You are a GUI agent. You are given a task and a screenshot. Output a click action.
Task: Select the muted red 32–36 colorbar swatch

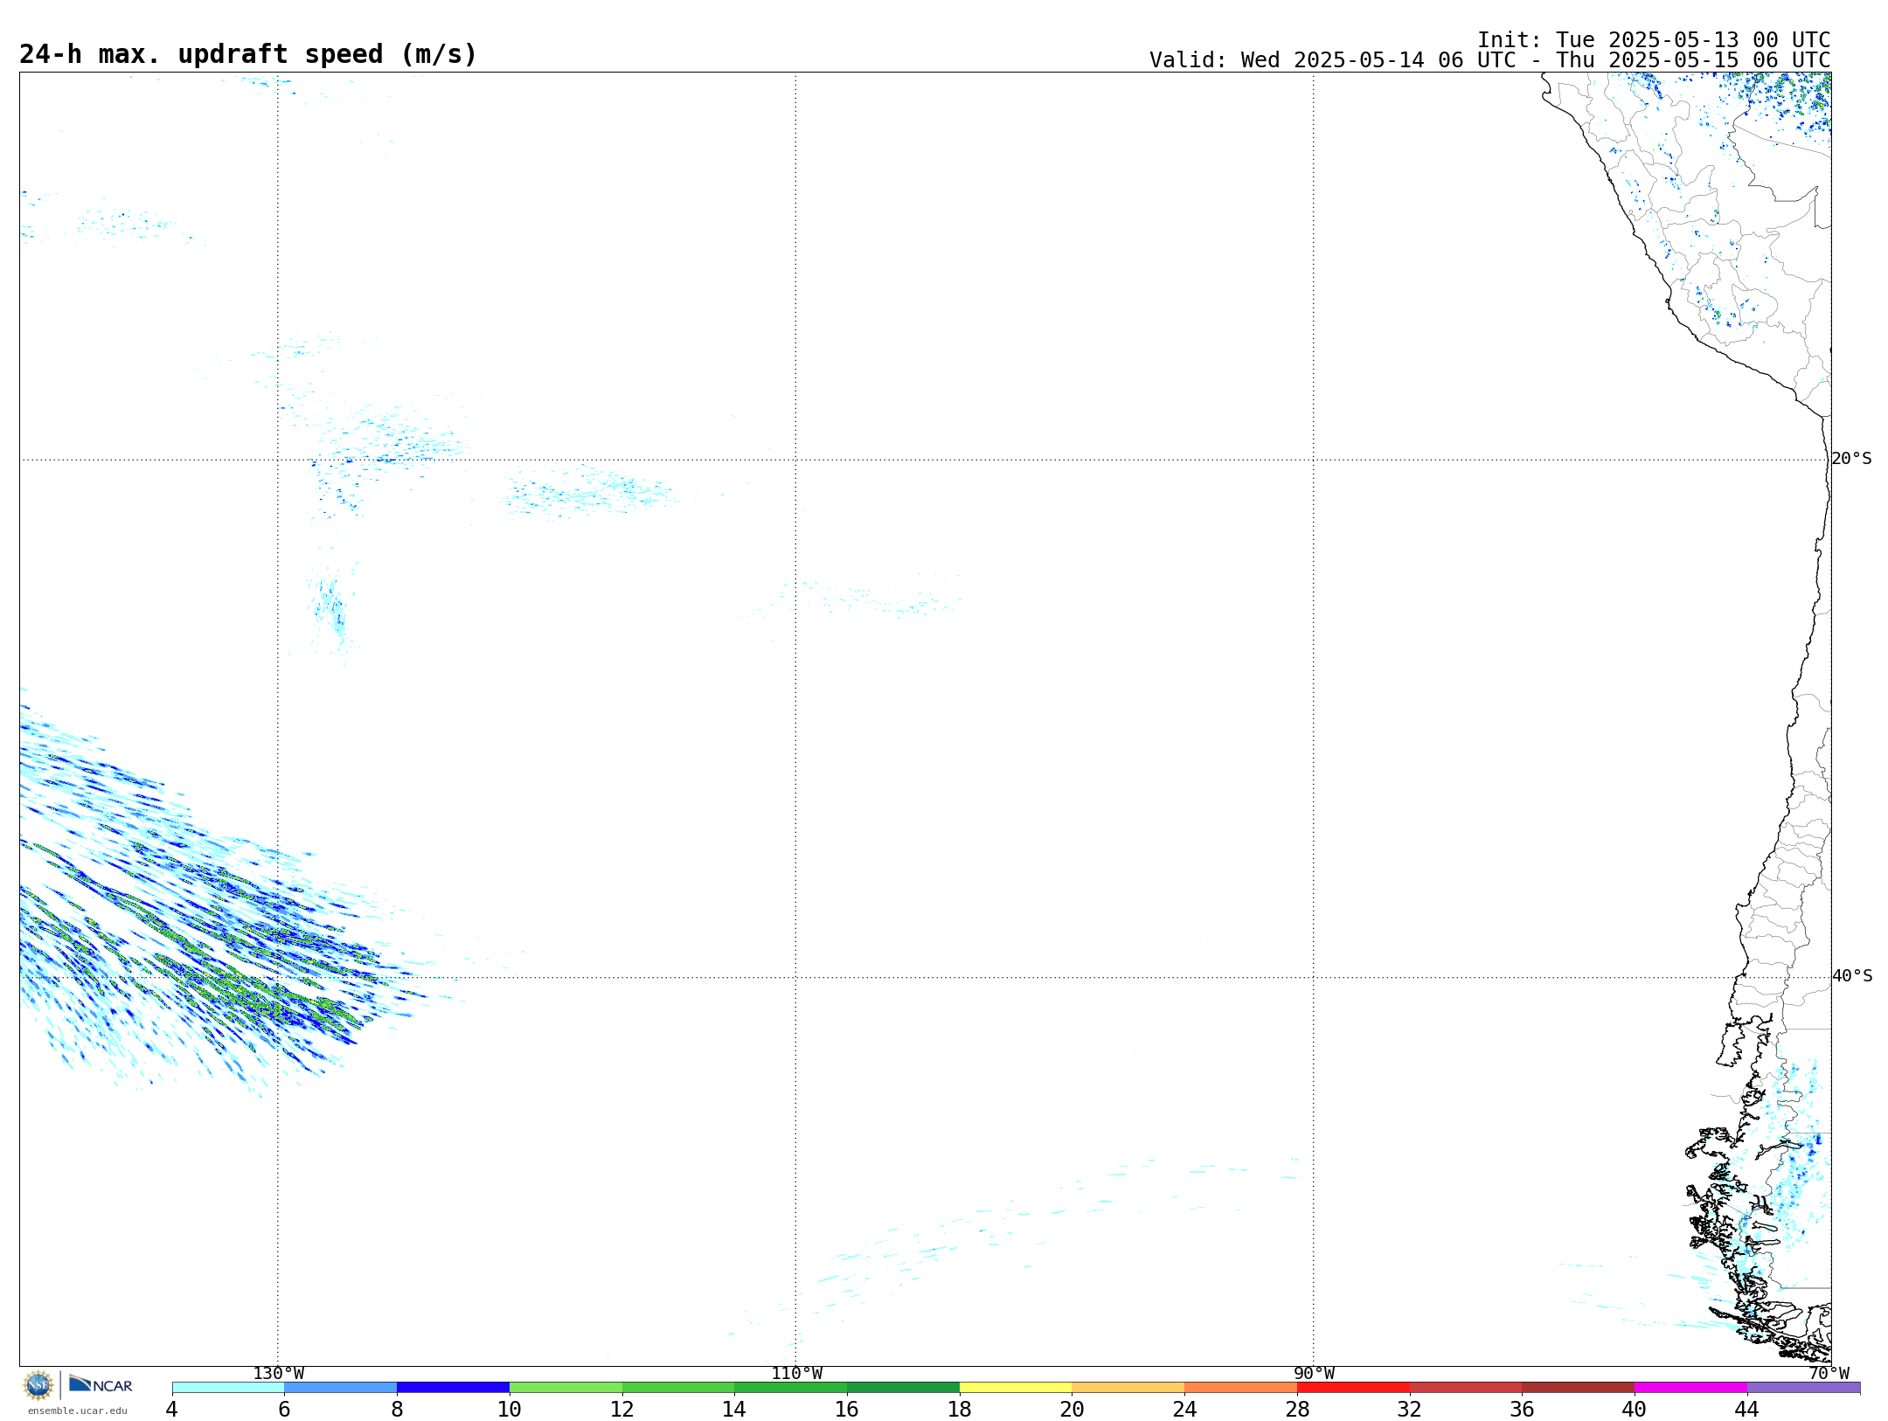[x=1466, y=1388]
